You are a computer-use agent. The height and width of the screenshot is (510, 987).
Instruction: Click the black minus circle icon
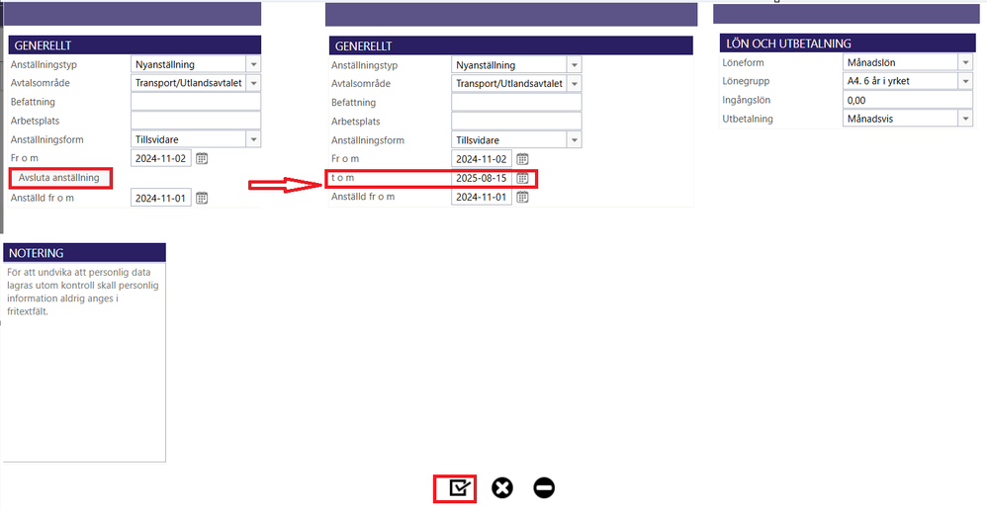(545, 488)
